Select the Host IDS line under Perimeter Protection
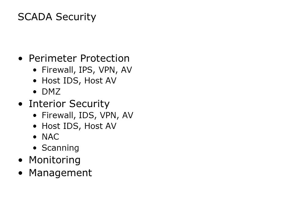Screen dimensions: 294x221 (x=79, y=81)
